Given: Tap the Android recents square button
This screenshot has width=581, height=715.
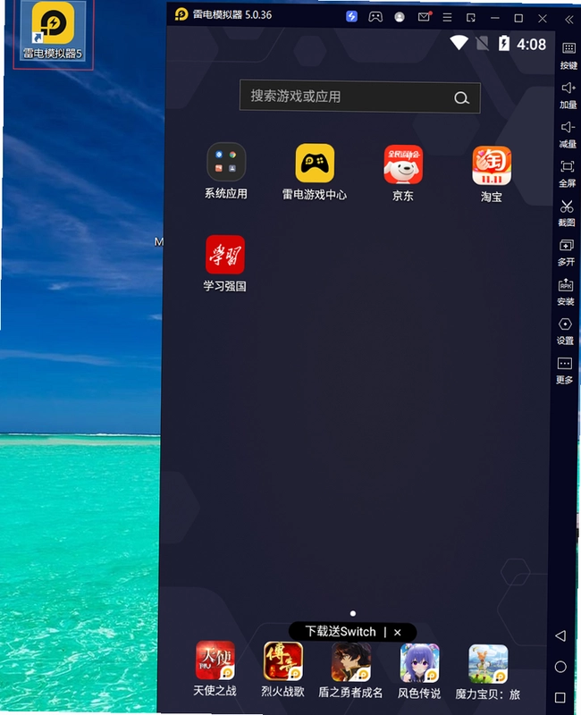Looking at the screenshot, I should tap(560, 697).
